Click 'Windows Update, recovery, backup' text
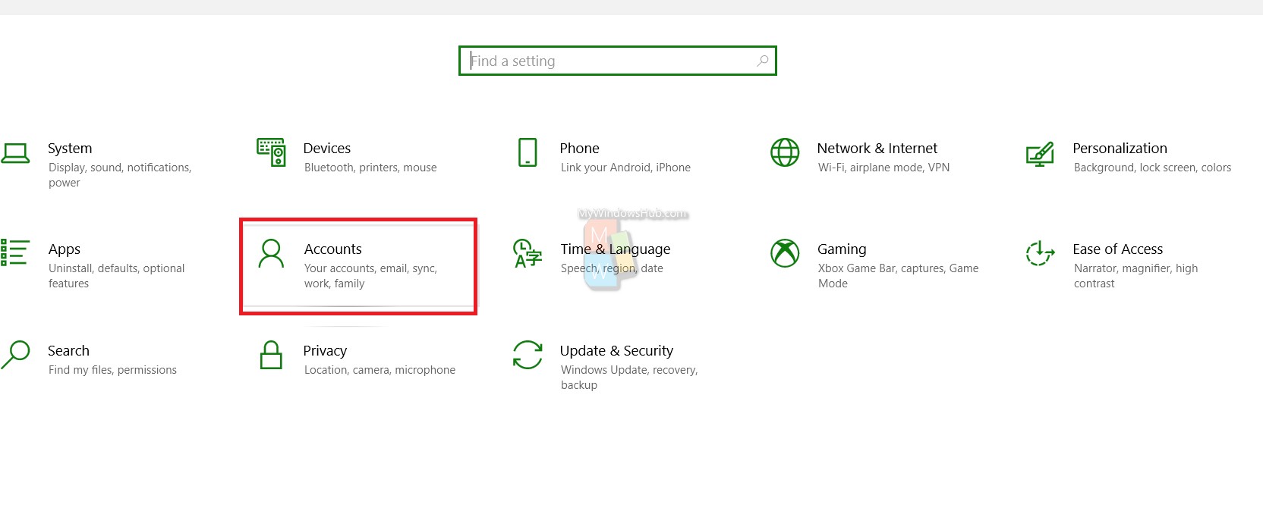 click(629, 378)
